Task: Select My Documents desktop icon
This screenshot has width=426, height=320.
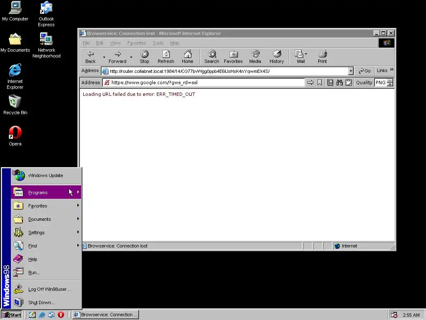Action: pyautogui.click(x=15, y=43)
